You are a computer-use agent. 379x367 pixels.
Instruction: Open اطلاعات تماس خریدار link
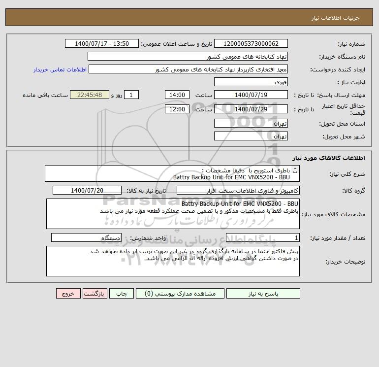pyautogui.click(x=60, y=69)
